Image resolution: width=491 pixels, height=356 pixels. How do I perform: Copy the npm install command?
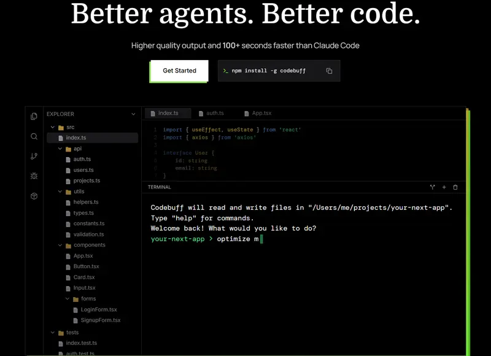click(329, 71)
